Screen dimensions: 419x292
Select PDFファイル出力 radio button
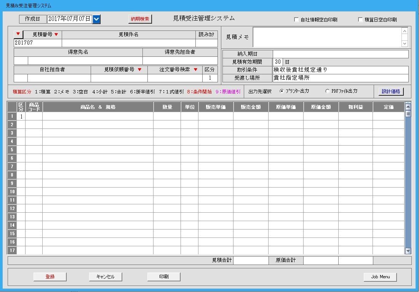(x=327, y=91)
